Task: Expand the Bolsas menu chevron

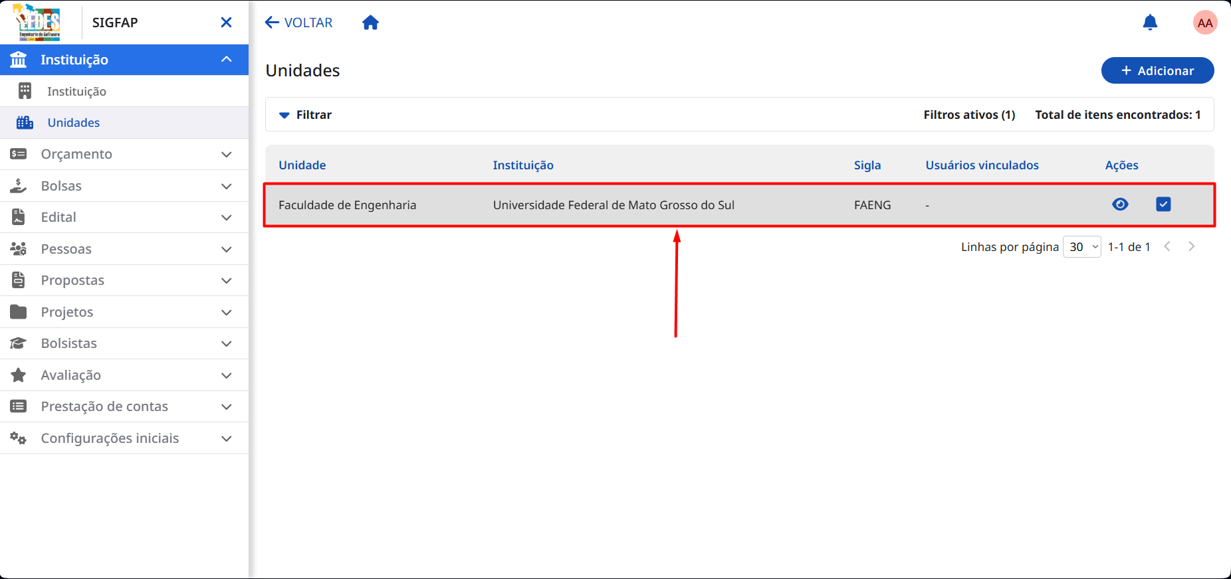Action: pyautogui.click(x=226, y=186)
